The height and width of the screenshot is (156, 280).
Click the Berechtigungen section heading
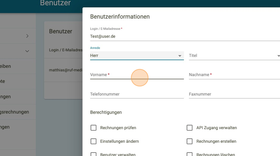(106, 112)
